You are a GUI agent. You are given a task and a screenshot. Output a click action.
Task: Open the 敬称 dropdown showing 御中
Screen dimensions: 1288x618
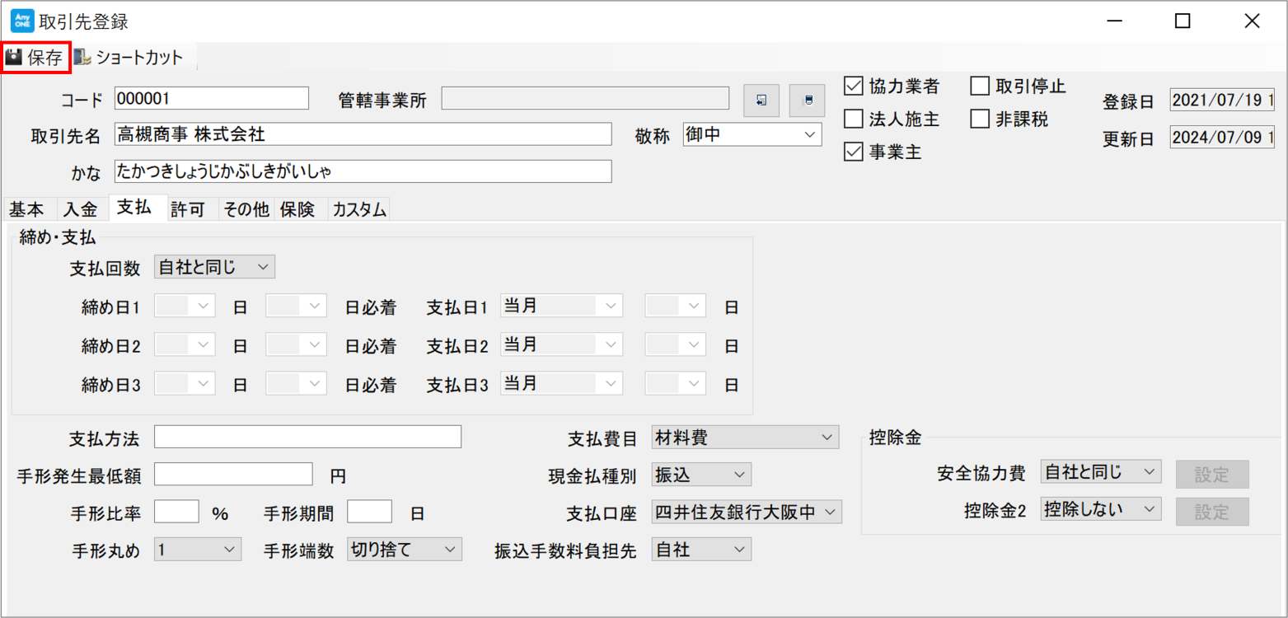tap(752, 135)
